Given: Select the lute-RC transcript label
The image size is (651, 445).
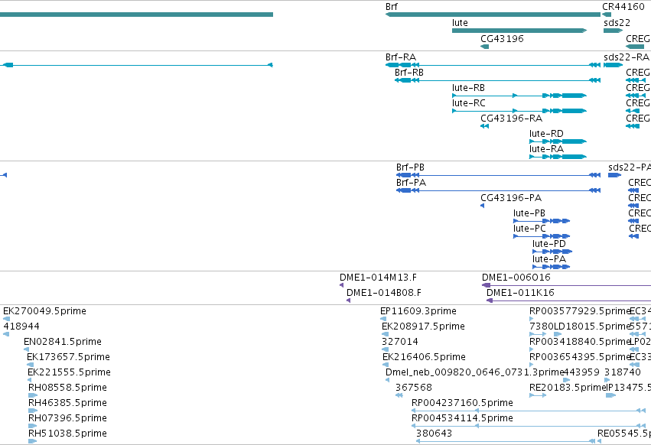Looking at the screenshot, I should [469, 103].
